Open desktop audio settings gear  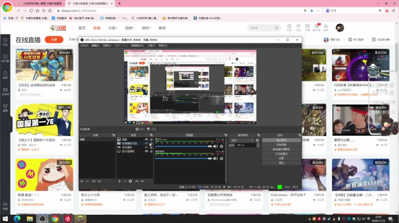221,158
